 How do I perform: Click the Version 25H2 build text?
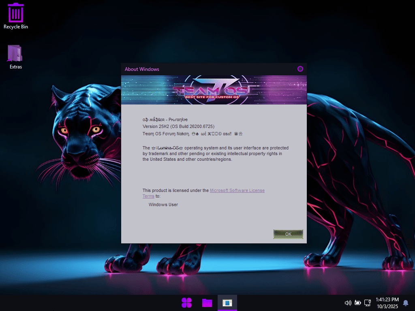coord(178,126)
